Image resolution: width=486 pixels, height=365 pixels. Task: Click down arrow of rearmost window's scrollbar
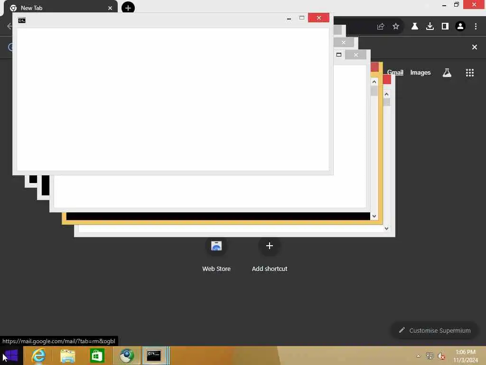coord(386,229)
